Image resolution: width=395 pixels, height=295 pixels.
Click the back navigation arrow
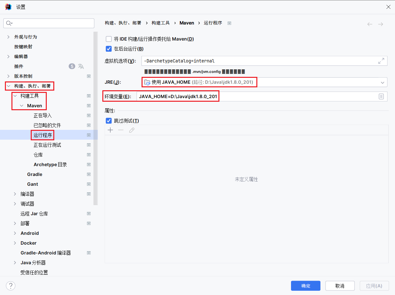pyautogui.click(x=370, y=24)
